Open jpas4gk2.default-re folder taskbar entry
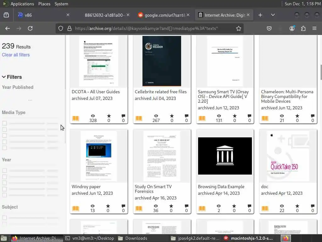 196,238
